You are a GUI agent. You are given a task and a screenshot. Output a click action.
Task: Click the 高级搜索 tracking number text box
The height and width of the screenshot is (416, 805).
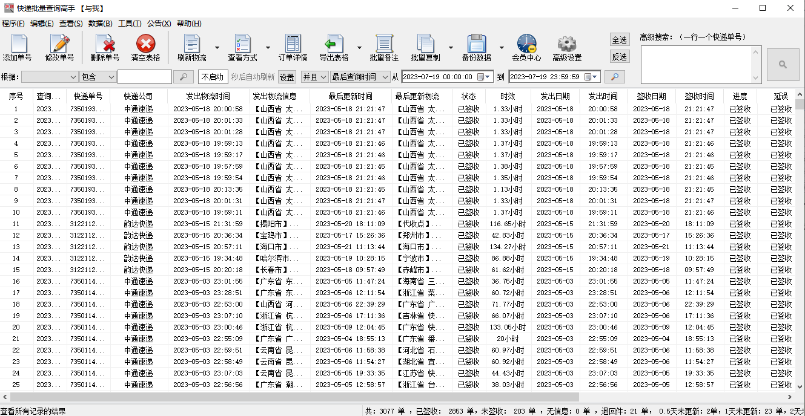(695, 64)
